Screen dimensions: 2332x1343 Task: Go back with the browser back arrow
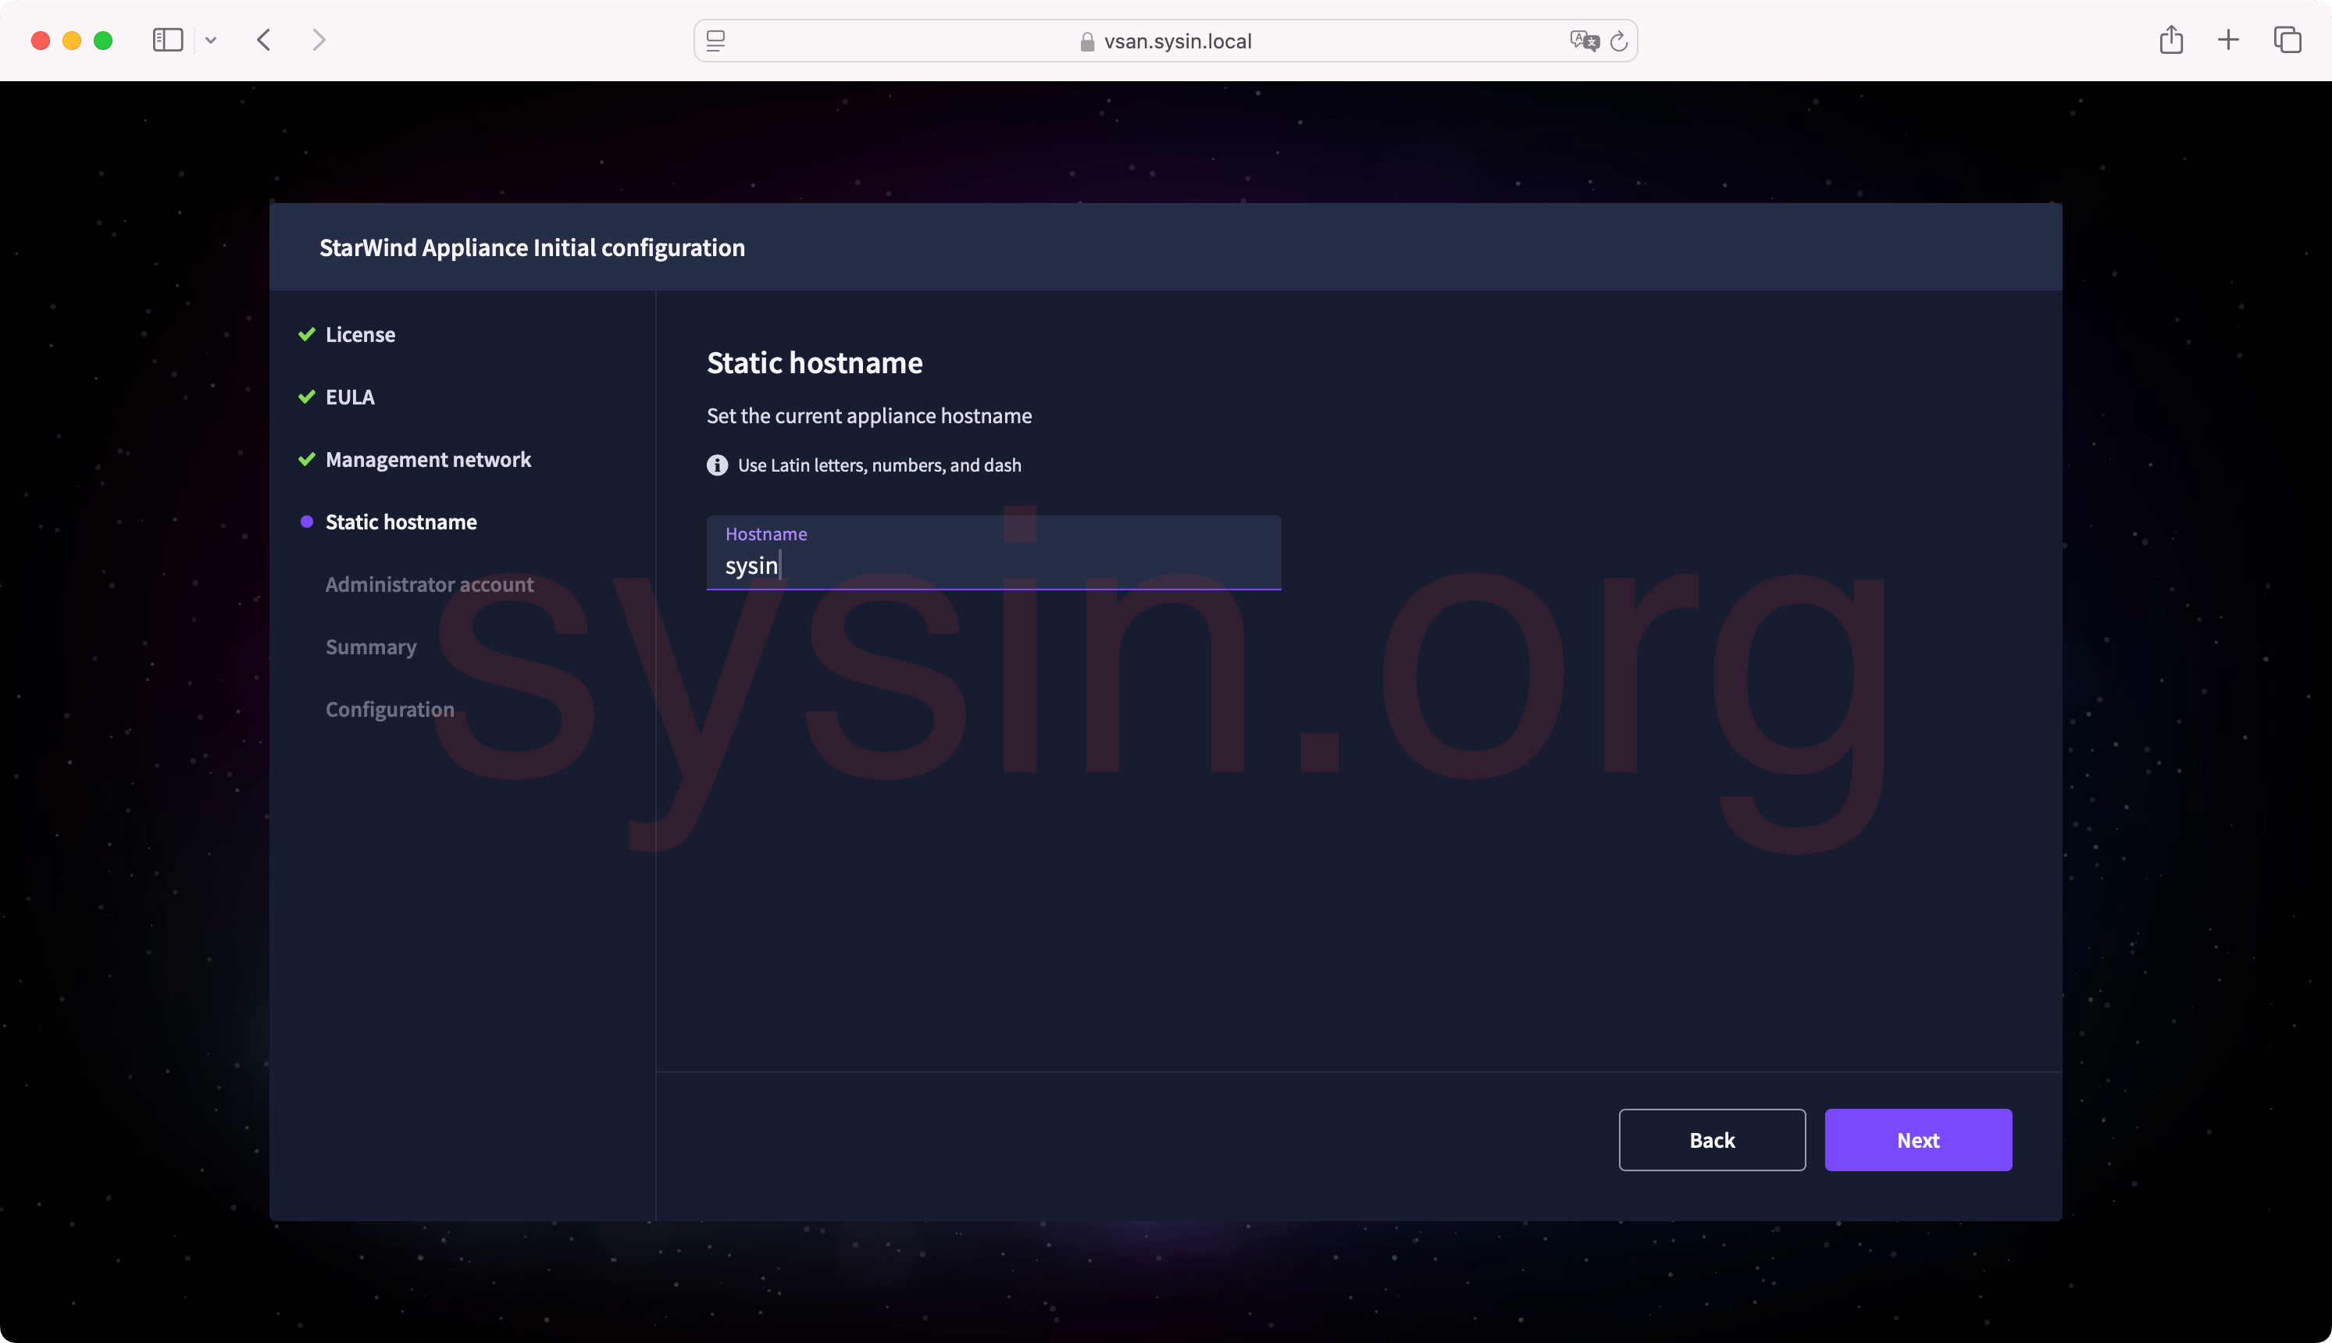[265, 41]
